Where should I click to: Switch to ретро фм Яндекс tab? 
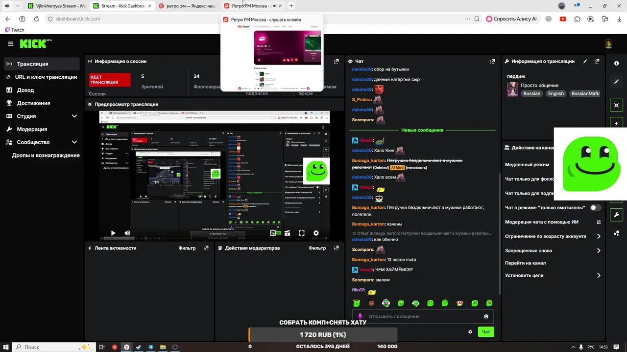tap(187, 6)
